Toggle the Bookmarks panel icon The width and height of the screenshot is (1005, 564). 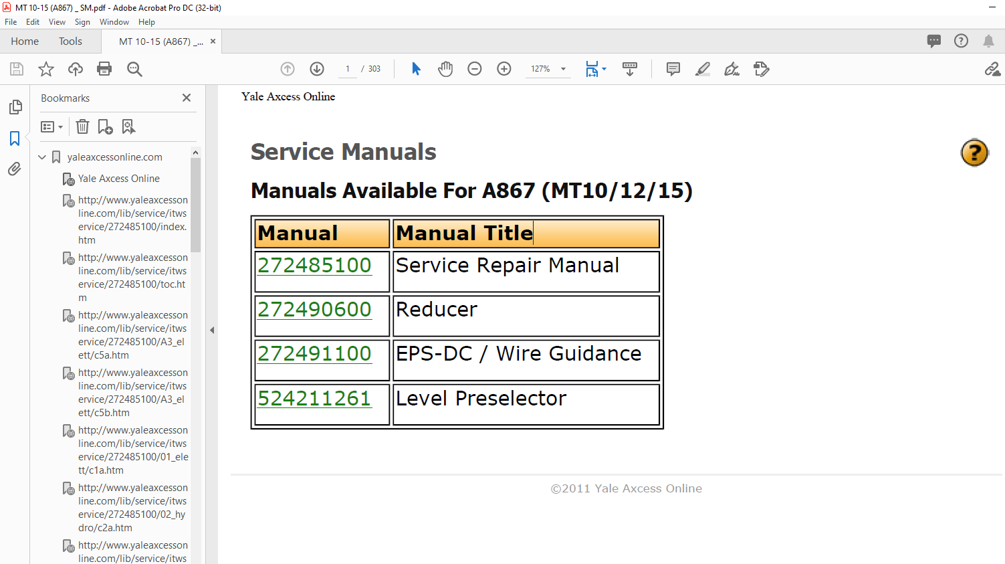15,138
